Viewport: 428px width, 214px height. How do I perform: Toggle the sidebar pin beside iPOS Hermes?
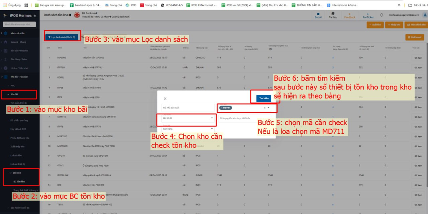(x=35, y=16)
